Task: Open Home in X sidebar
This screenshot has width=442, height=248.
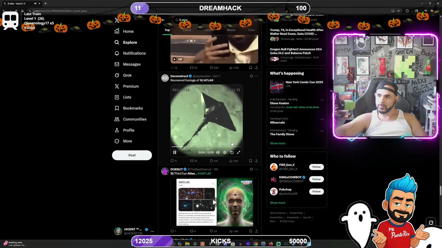Action: coord(124,31)
